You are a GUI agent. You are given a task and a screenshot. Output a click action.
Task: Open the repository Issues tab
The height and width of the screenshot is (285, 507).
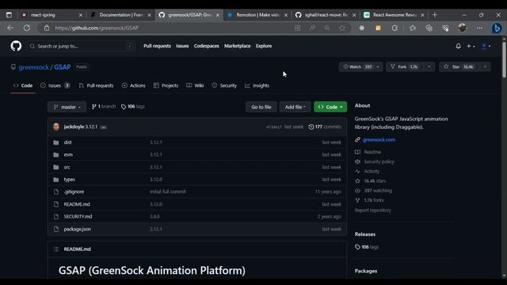pos(55,85)
